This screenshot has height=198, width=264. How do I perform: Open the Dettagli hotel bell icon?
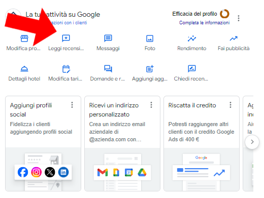click(x=24, y=69)
